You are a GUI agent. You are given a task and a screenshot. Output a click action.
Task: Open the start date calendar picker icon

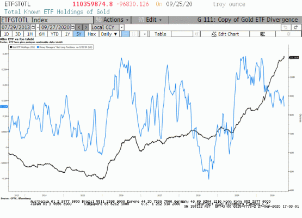(33, 27)
